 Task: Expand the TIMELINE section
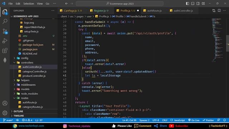click(34, 116)
